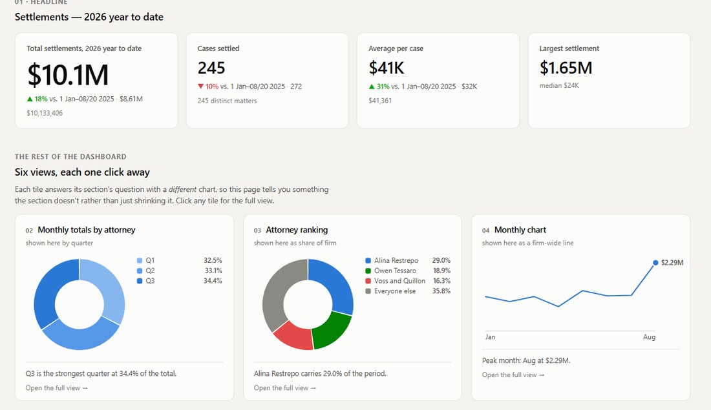
Task: Click the 34.4% value for Q3
Action: [x=213, y=281]
